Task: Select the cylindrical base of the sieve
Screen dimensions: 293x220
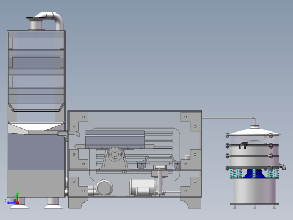Action: tap(255, 191)
